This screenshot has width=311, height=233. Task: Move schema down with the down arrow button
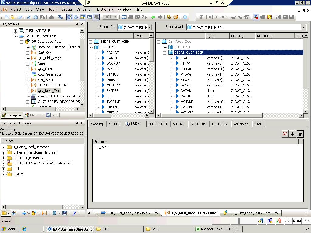tap(292, 134)
